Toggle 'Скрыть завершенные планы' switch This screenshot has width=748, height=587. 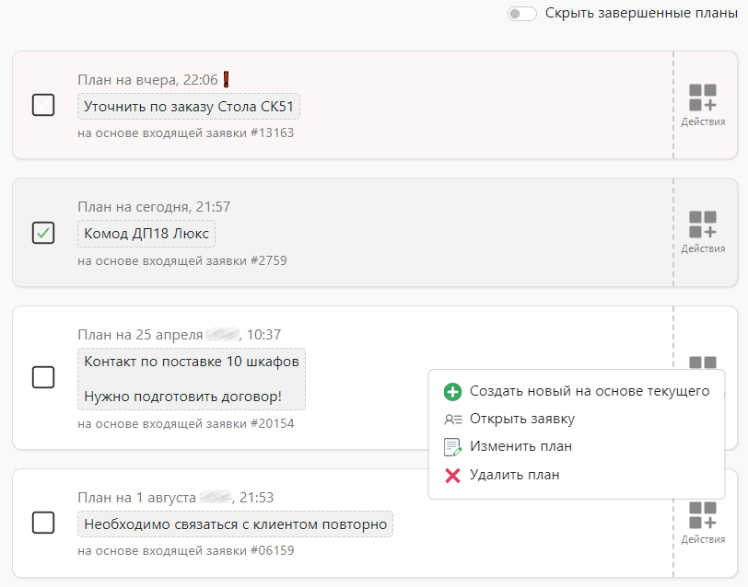522,14
